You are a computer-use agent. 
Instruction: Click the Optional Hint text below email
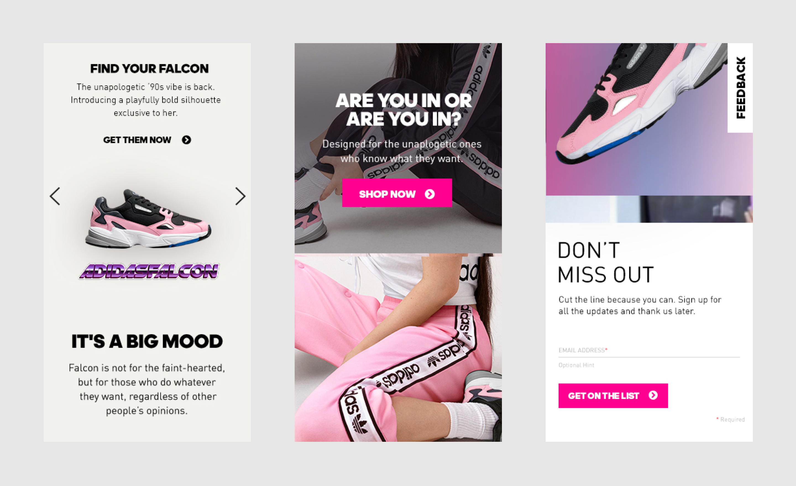click(x=576, y=365)
